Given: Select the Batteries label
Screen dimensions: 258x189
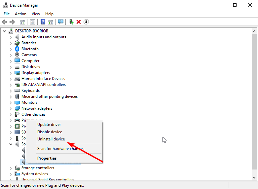Looking at the screenshot, I should pyautogui.click(x=29, y=43).
